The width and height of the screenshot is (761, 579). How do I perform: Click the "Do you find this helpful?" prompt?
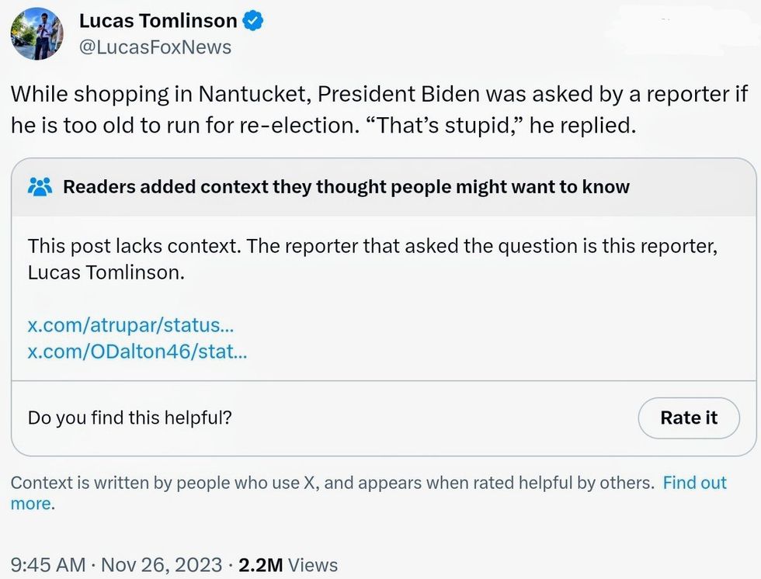pos(130,418)
